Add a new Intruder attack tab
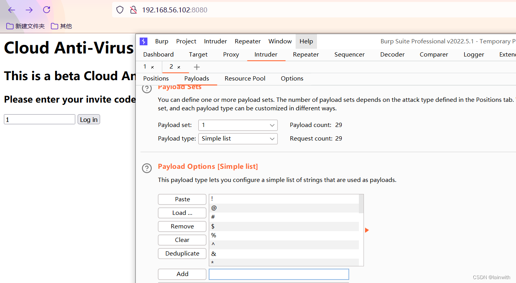The image size is (516, 283). point(197,67)
